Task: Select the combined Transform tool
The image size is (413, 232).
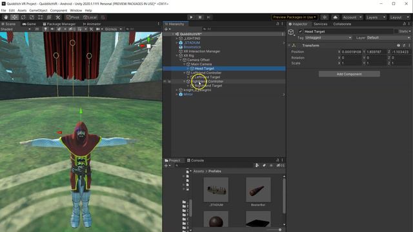Action: click(49, 17)
